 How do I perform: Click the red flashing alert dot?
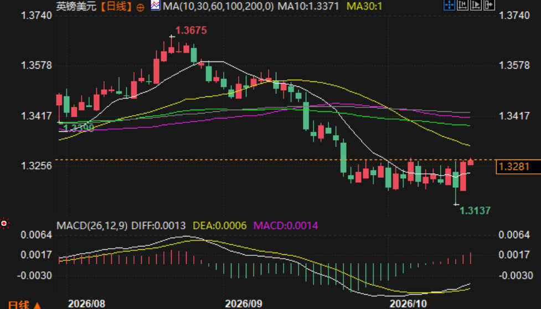coord(4,224)
